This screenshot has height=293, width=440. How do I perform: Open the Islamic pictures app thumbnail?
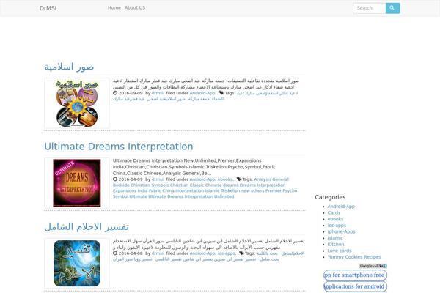77,103
